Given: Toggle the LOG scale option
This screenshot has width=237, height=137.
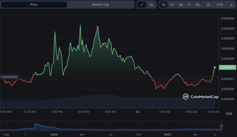Looking at the screenshot, I should pos(220,5).
